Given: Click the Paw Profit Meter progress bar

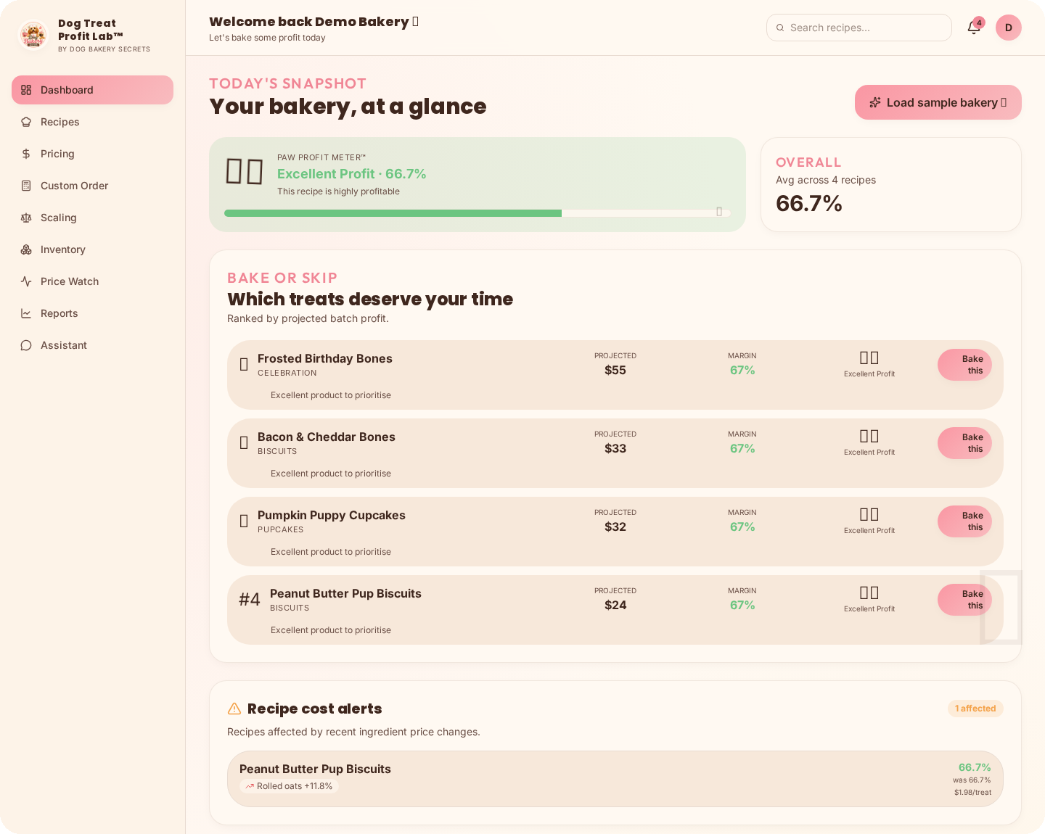Looking at the screenshot, I should pos(478,213).
